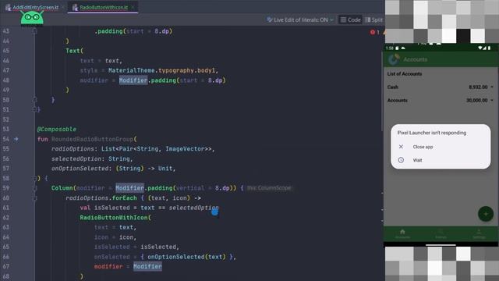Screen dimensions: 499x281
Task: Close the RadioButtonWithIcon.kt tab
Action: (133, 7)
